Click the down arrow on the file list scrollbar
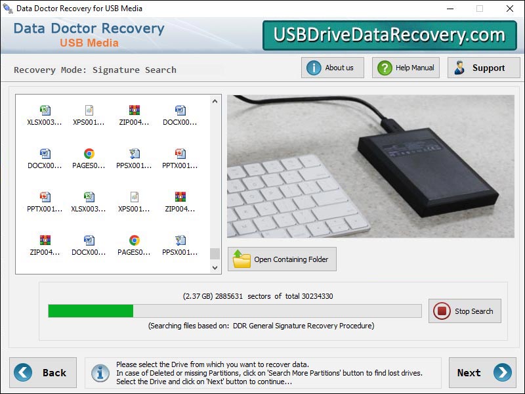The height and width of the screenshot is (394, 525). click(214, 267)
